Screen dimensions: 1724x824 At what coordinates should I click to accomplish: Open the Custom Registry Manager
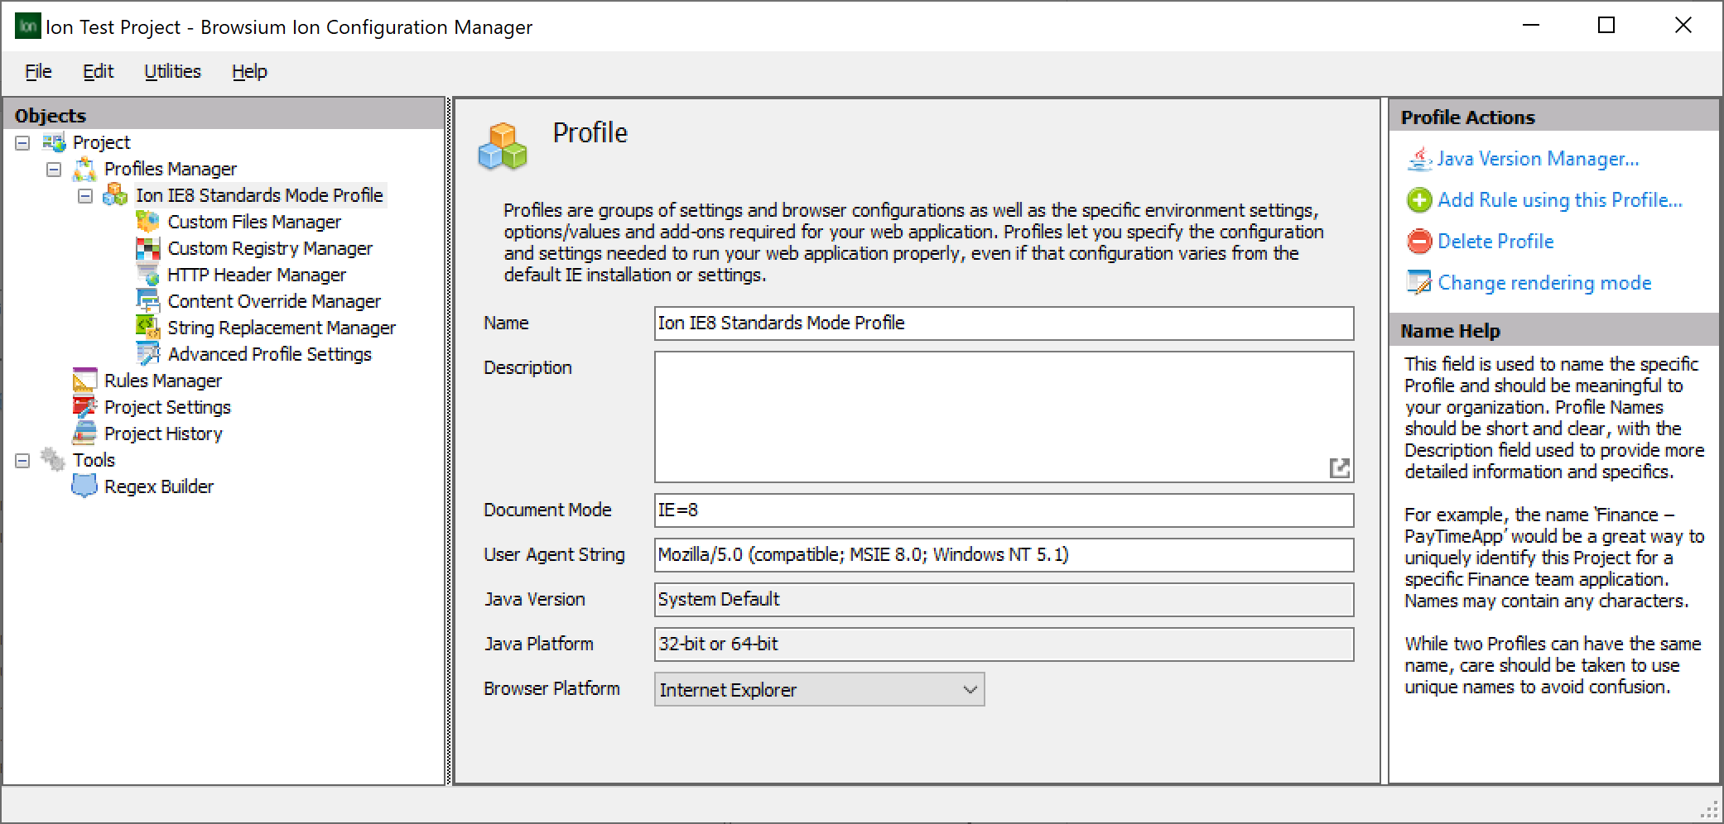coord(270,247)
